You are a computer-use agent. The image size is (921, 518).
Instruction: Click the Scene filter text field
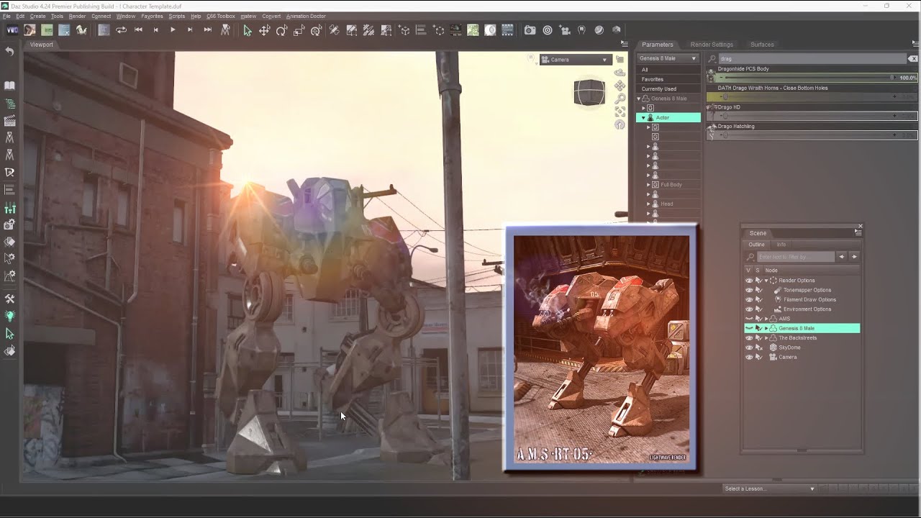796,257
